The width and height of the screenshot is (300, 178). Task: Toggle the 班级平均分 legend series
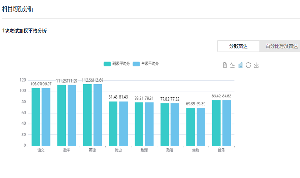117,64
